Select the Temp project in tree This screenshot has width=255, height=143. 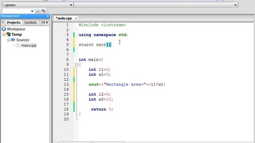coord(17,35)
